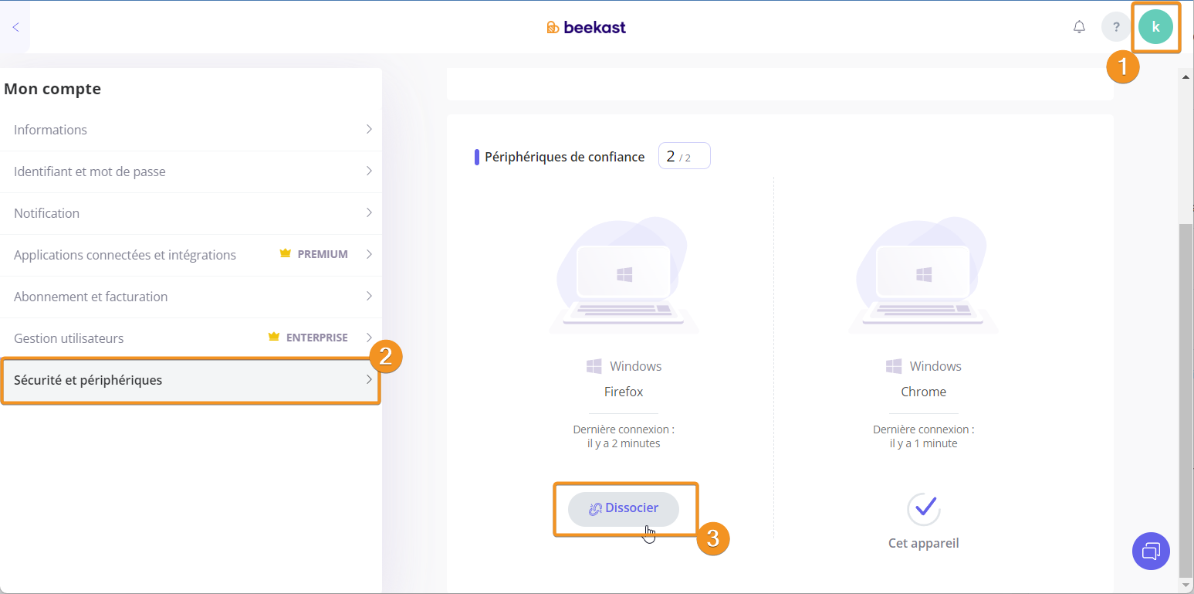Click the chevron on Abonnement et facturation
1194x594 pixels.
[369, 296]
